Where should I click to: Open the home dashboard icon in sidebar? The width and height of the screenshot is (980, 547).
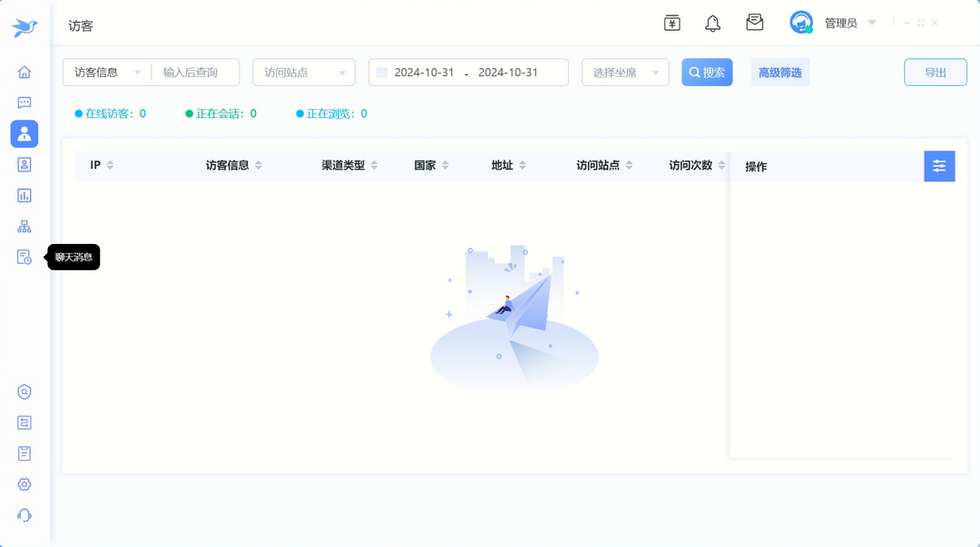[24, 71]
